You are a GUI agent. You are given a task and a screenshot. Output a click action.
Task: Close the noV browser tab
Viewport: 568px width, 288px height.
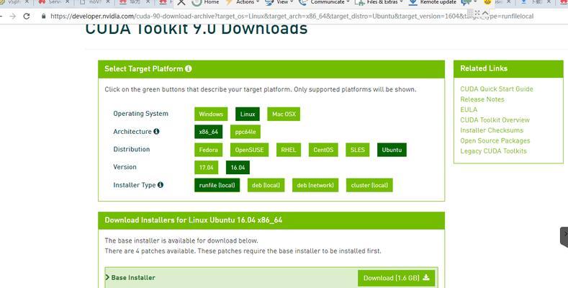click(108, 2)
